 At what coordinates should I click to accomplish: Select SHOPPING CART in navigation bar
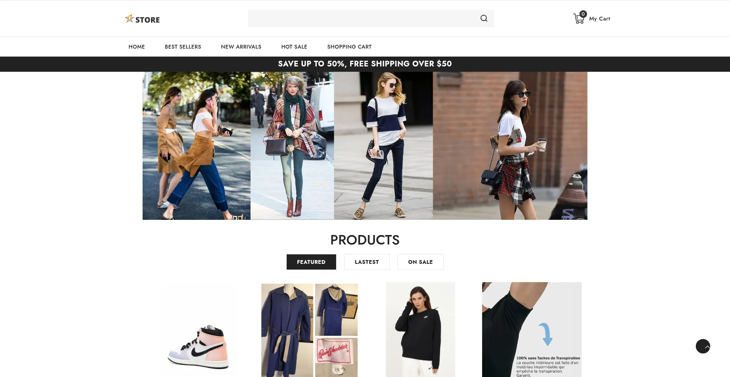pos(349,47)
